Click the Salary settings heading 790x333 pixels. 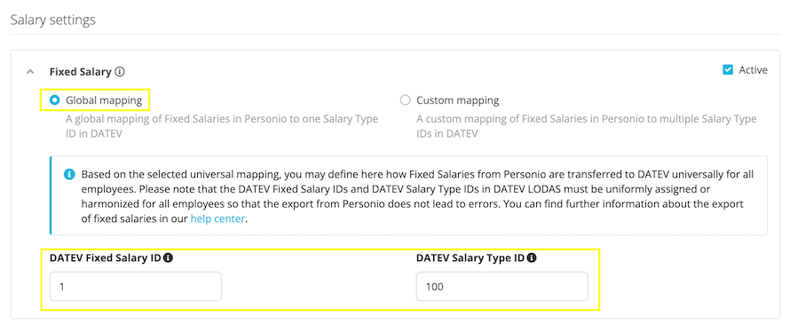[x=53, y=20]
